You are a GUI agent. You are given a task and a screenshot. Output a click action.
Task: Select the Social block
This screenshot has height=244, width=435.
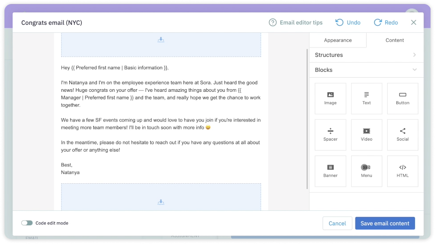point(403,135)
